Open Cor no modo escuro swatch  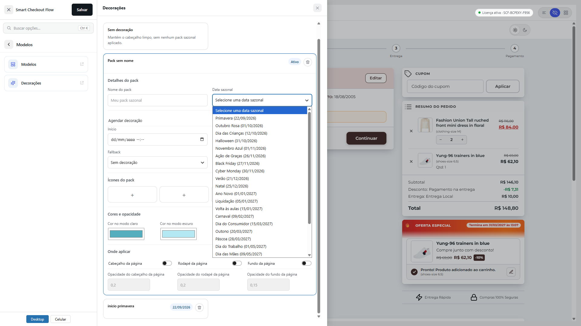(179, 234)
